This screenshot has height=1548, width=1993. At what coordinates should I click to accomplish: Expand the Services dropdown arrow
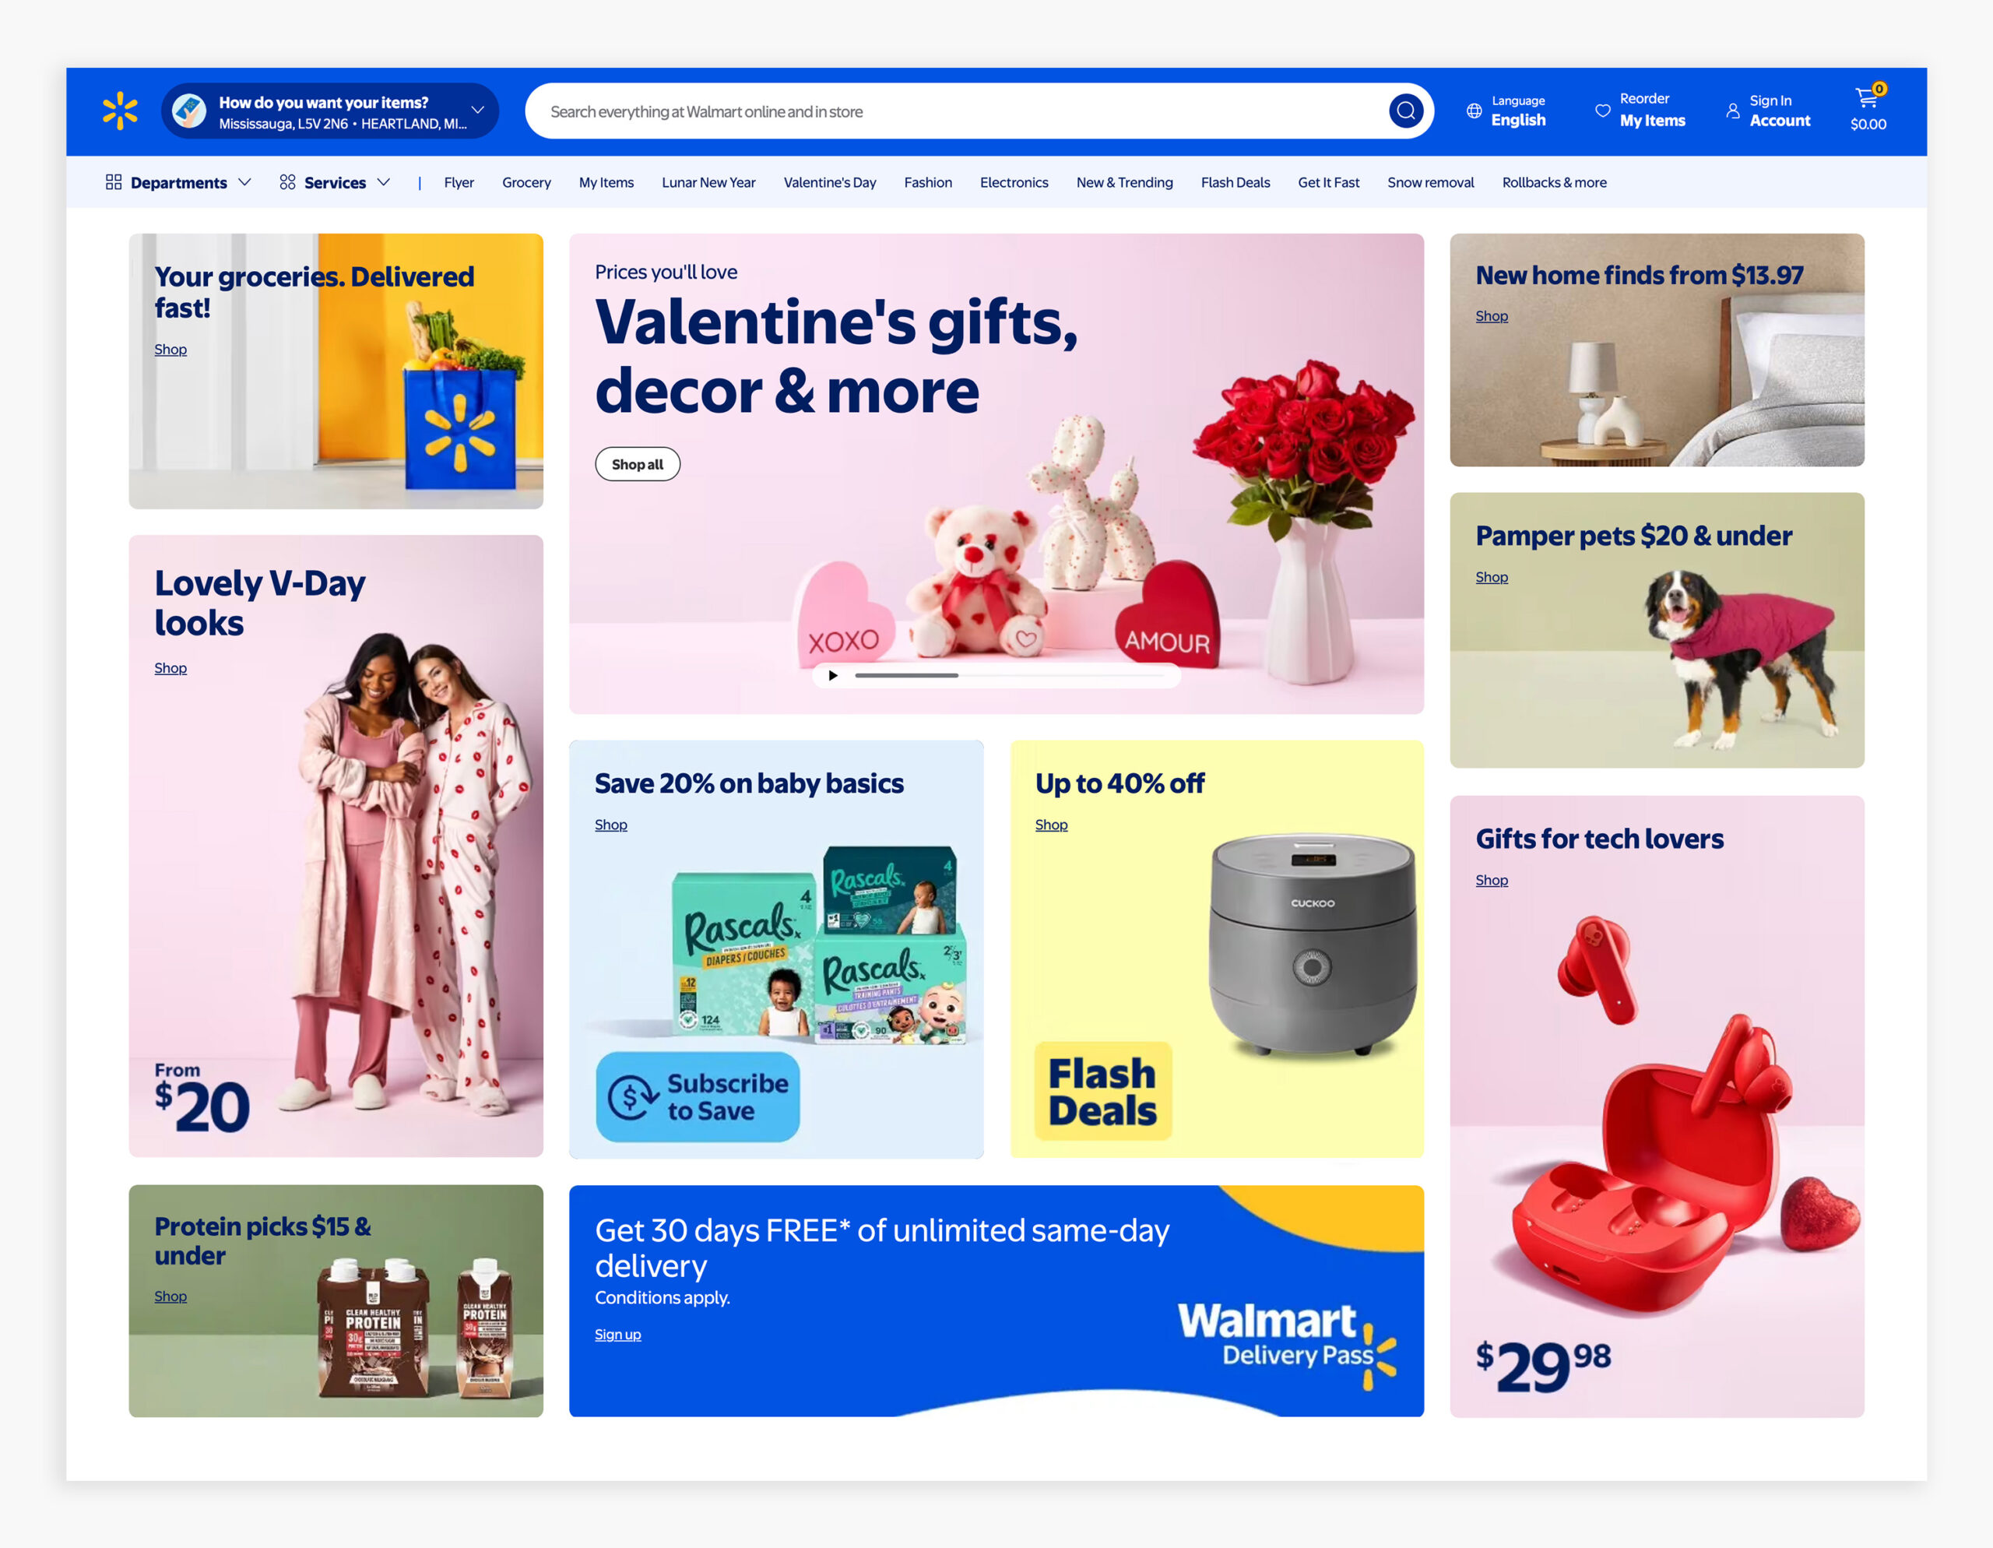pos(384,181)
